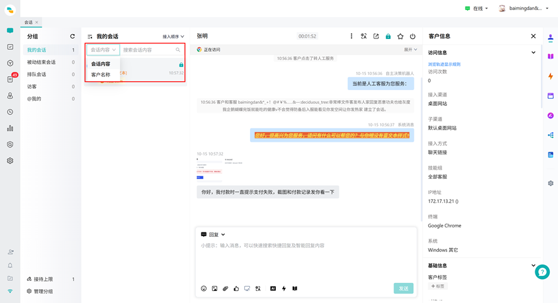558x303 pixels.
Task: End the conversation with power icon
Action: tap(413, 37)
